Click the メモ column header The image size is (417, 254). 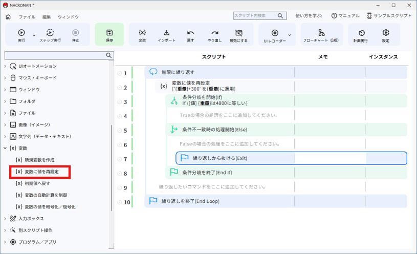point(323,57)
